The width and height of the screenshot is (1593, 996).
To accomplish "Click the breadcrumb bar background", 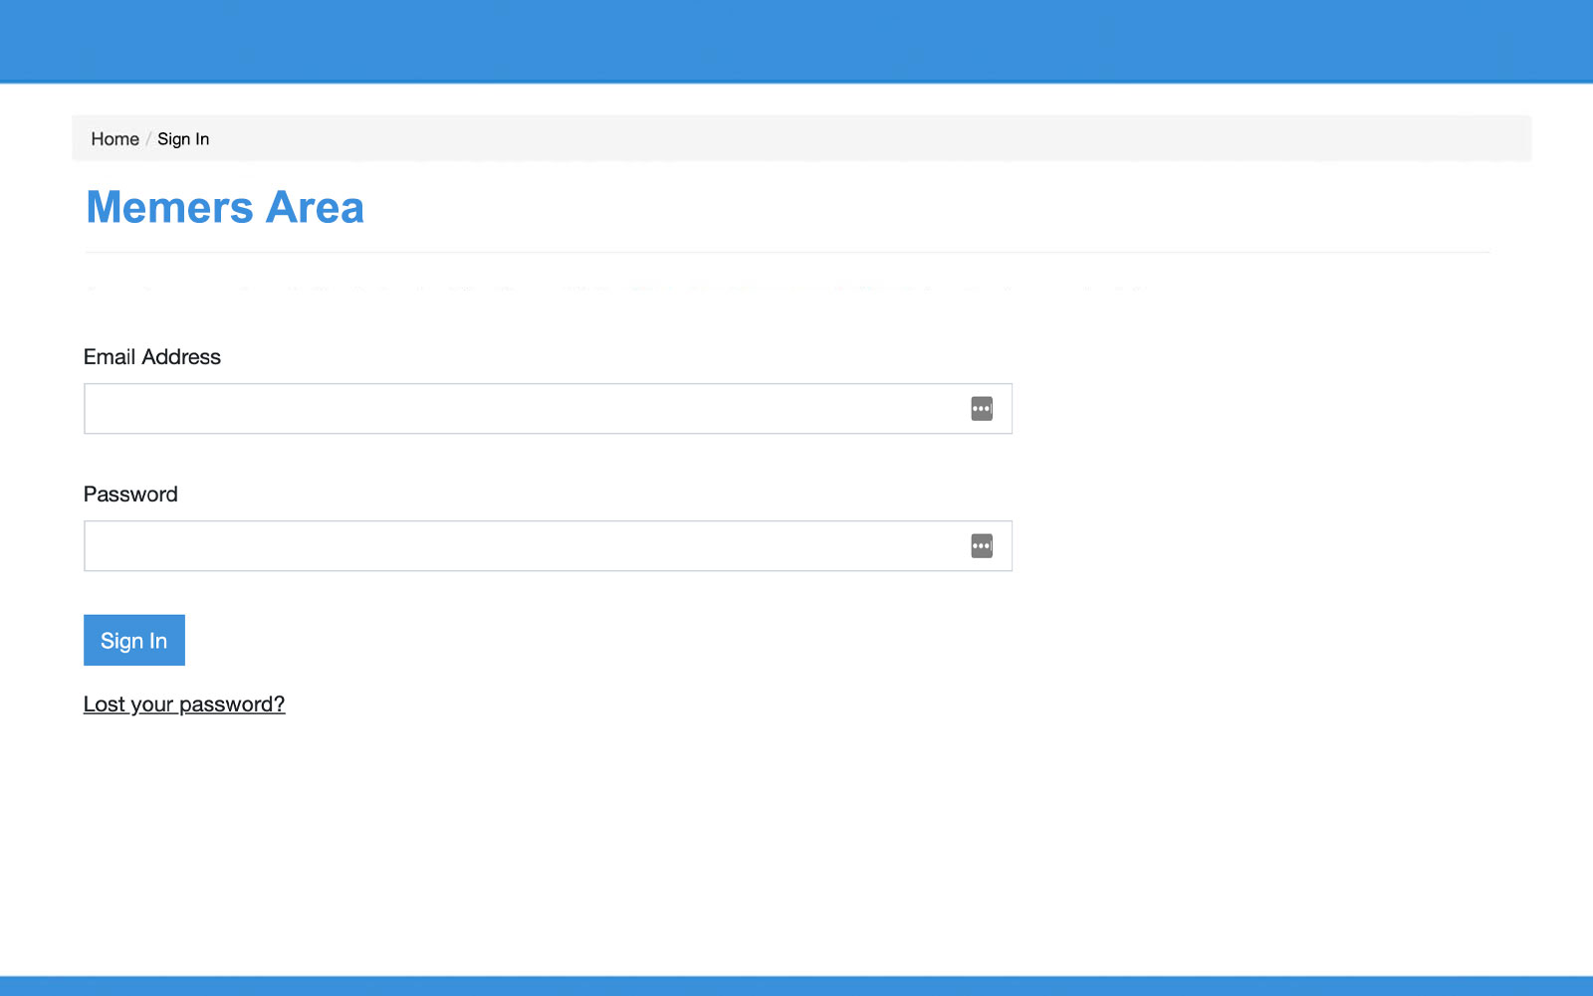I will tap(796, 138).
